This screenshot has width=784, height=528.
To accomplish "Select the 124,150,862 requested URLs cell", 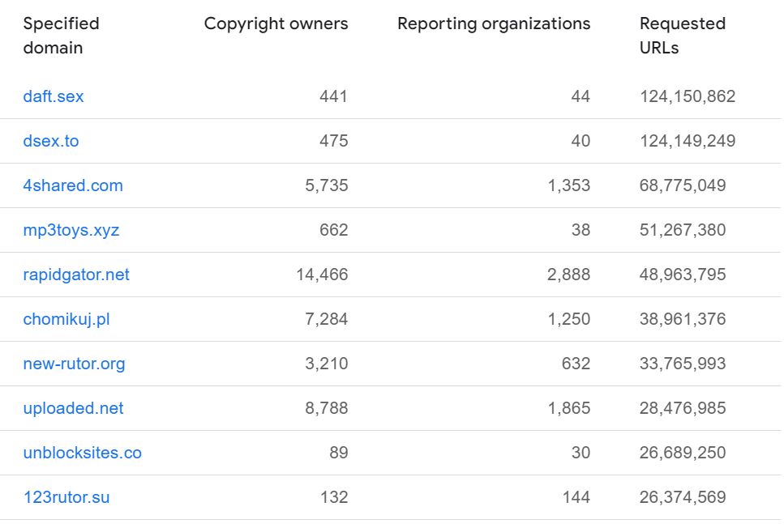I will [x=688, y=96].
